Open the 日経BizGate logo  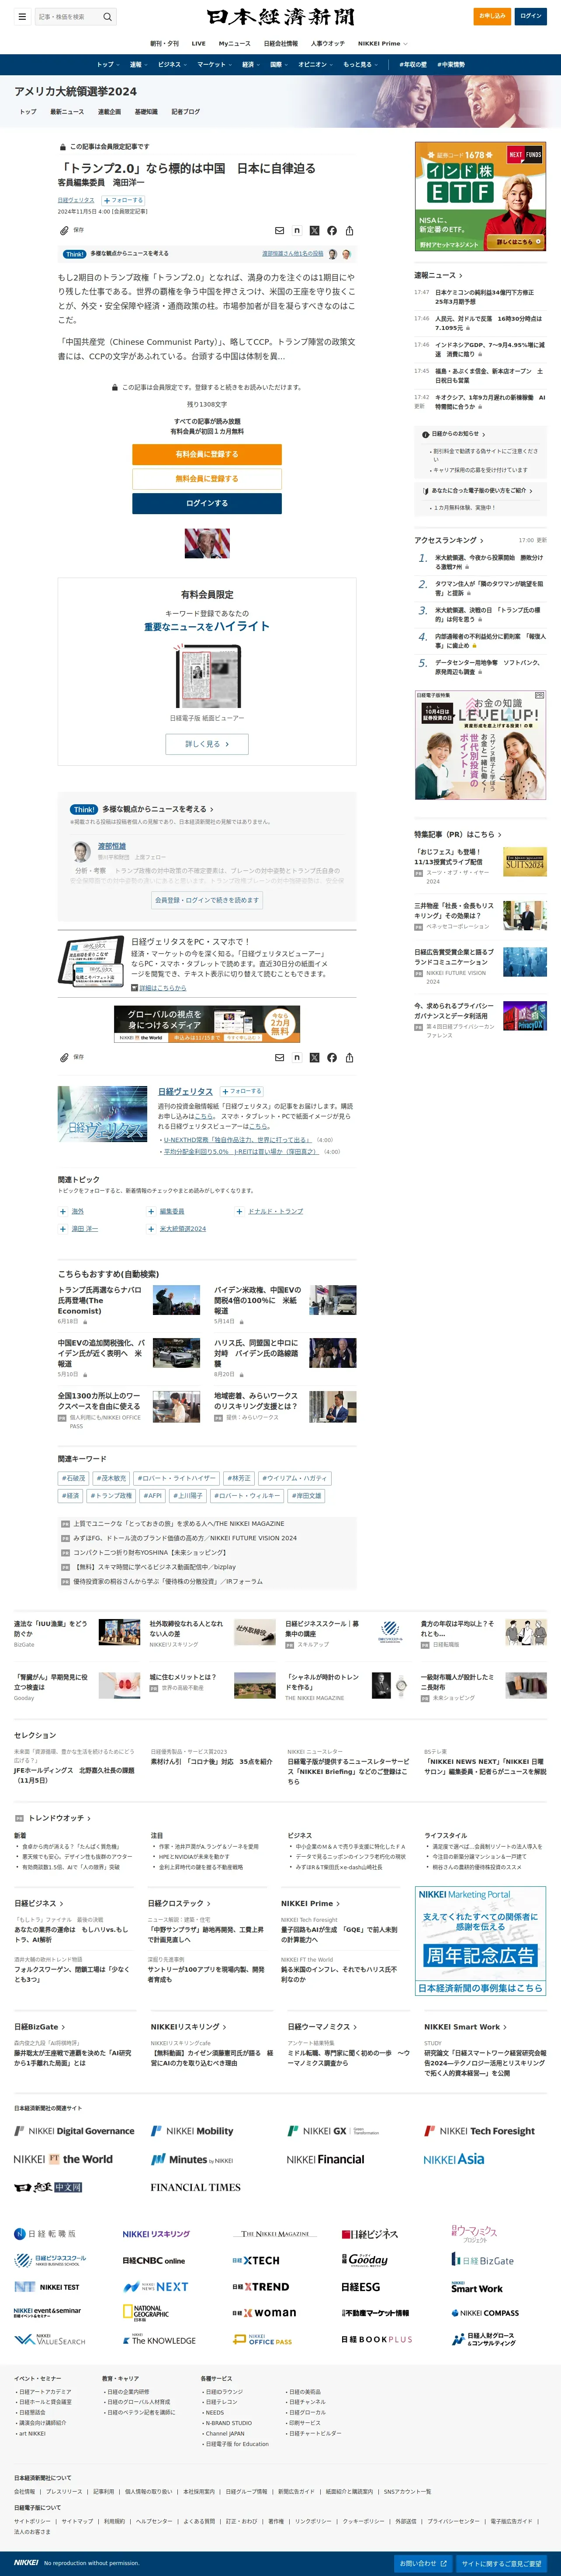click(483, 2260)
